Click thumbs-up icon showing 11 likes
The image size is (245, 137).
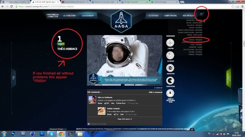[x=115, y=114]
